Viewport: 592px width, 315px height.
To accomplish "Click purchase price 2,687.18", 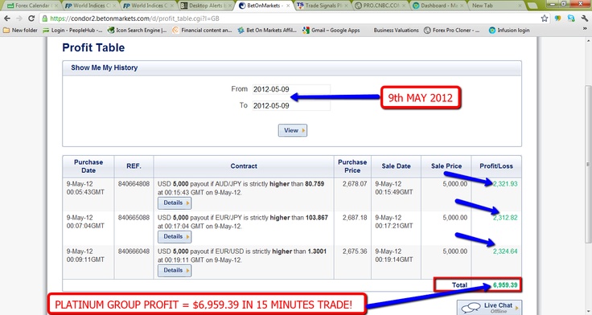I will tap(355, 218).
